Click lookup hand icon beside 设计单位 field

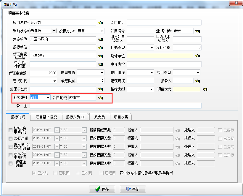(x=197, y=56)
